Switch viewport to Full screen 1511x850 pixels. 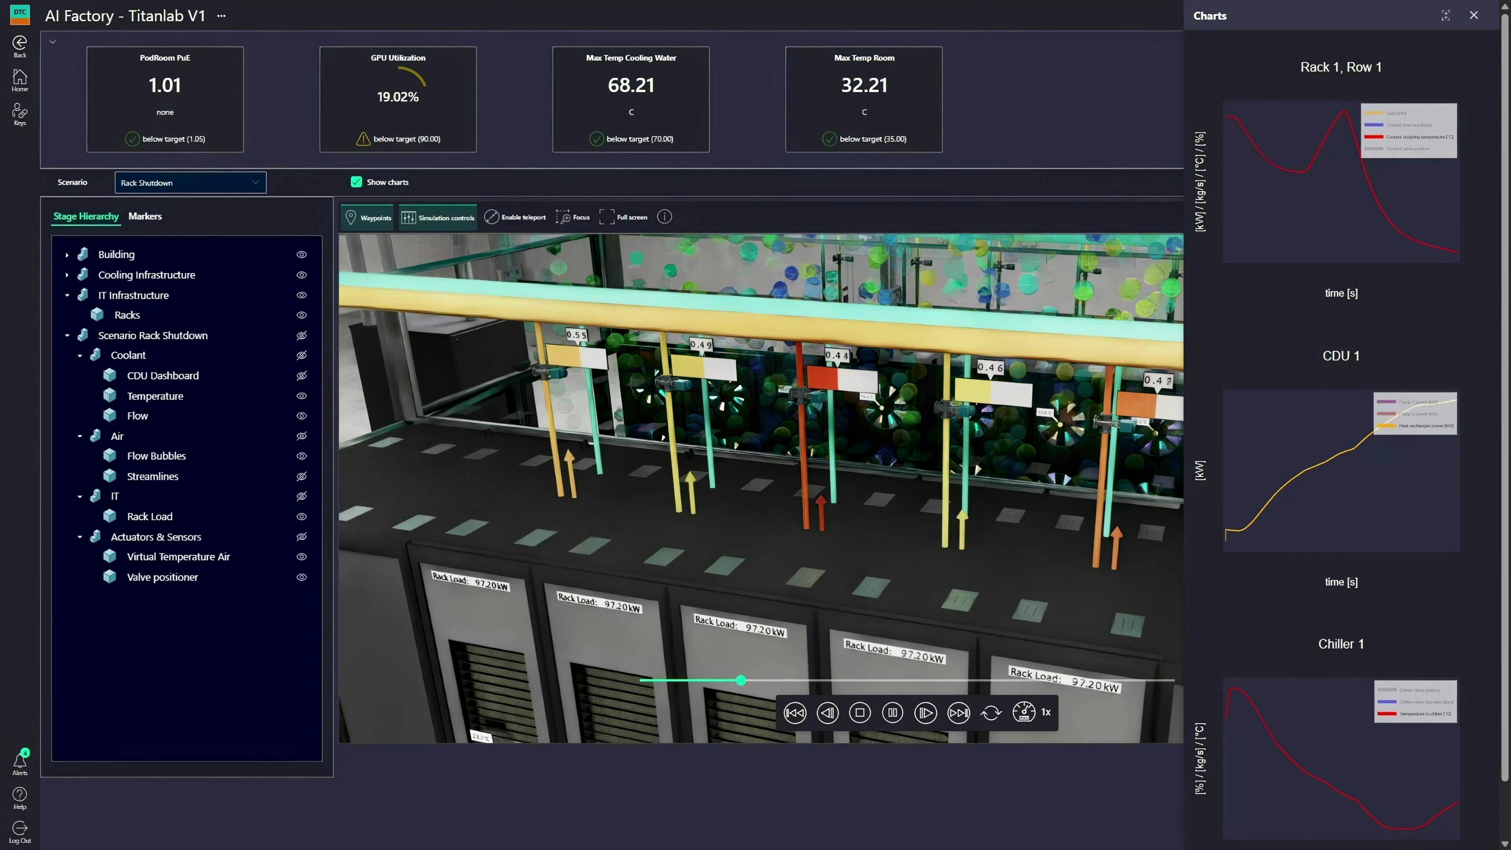pyautogui.click(x=624, y=217)
